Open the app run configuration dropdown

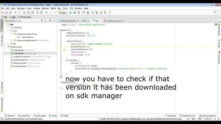pos(64,12)
